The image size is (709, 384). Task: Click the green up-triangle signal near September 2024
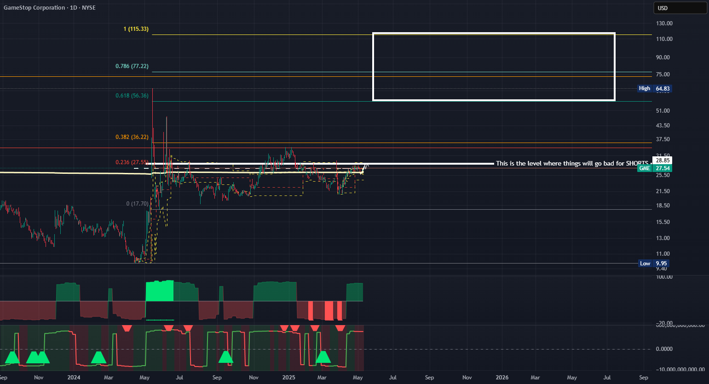(x=225, y=357)
